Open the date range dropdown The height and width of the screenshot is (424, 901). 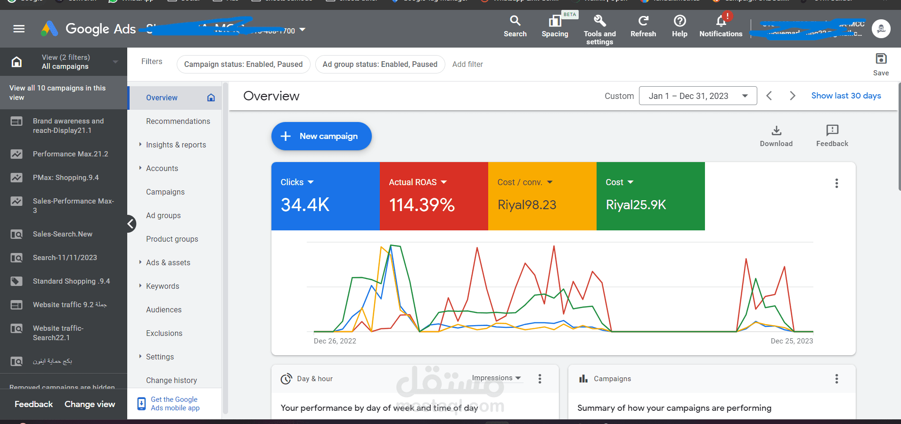pyautogui.click(x=698, y=96)
